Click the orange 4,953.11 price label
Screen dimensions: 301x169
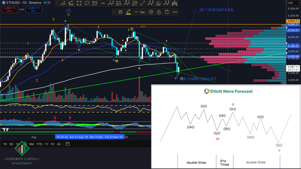click(x=293, y=21)
